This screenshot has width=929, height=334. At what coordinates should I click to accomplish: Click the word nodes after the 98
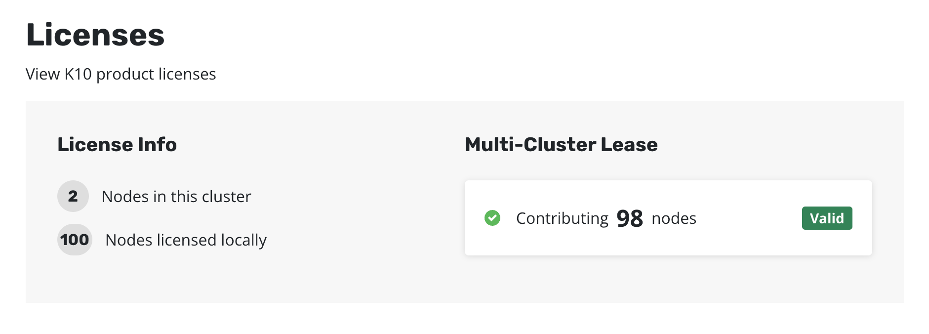(x=674, y=218)
